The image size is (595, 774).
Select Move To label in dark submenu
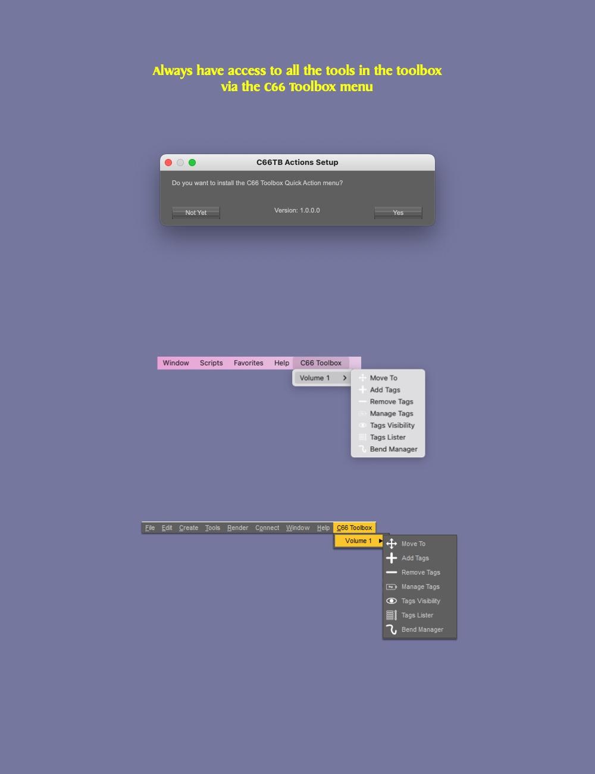(414, 544)
